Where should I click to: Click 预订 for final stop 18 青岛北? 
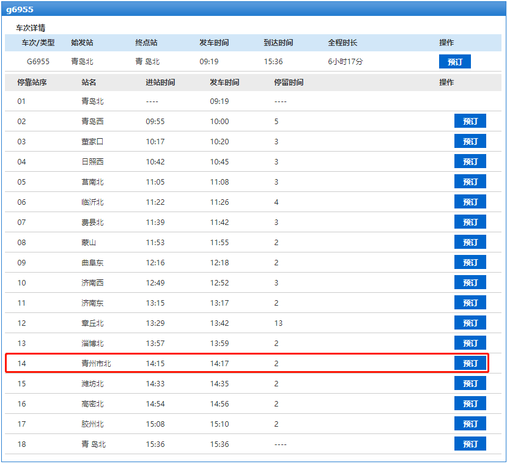pos(470,444)
